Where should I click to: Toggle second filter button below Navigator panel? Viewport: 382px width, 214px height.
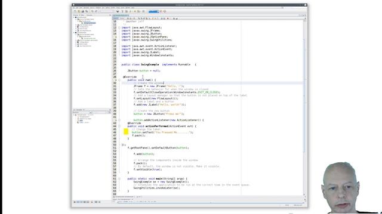point(78,202)
